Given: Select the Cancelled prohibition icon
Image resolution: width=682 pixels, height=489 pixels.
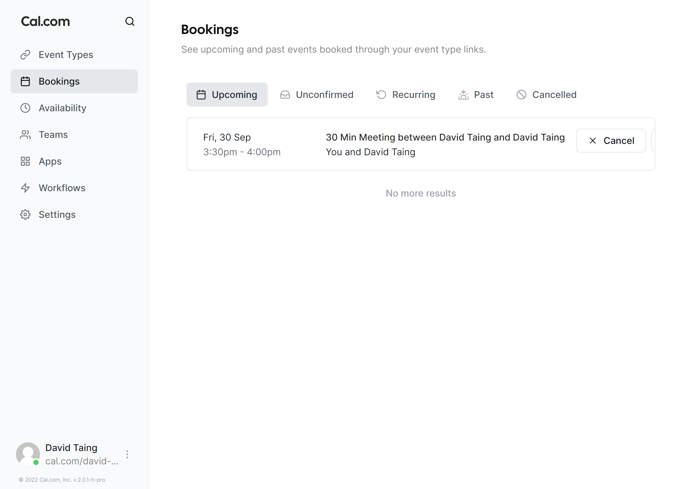Looking at the screenshot, I should [521, 95].
